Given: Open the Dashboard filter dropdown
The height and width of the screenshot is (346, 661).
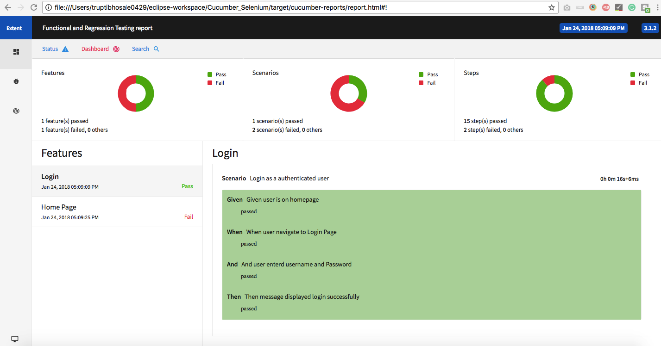Looking at the screenshot, I should (94, 49).
